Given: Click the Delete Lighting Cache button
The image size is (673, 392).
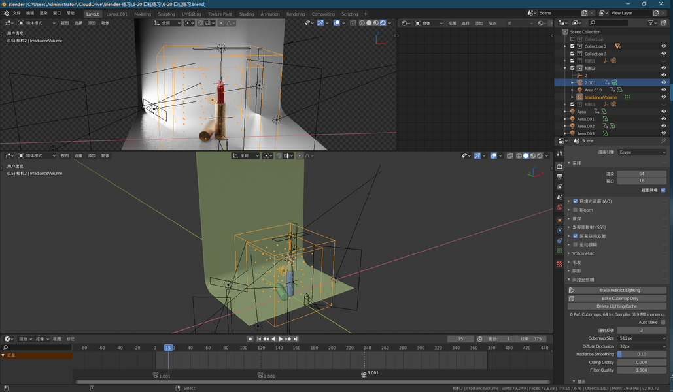Looking at the screenshot, I should point(617,306).
